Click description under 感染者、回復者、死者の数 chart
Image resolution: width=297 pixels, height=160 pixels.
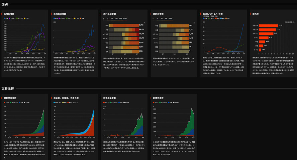click(75, 148)
